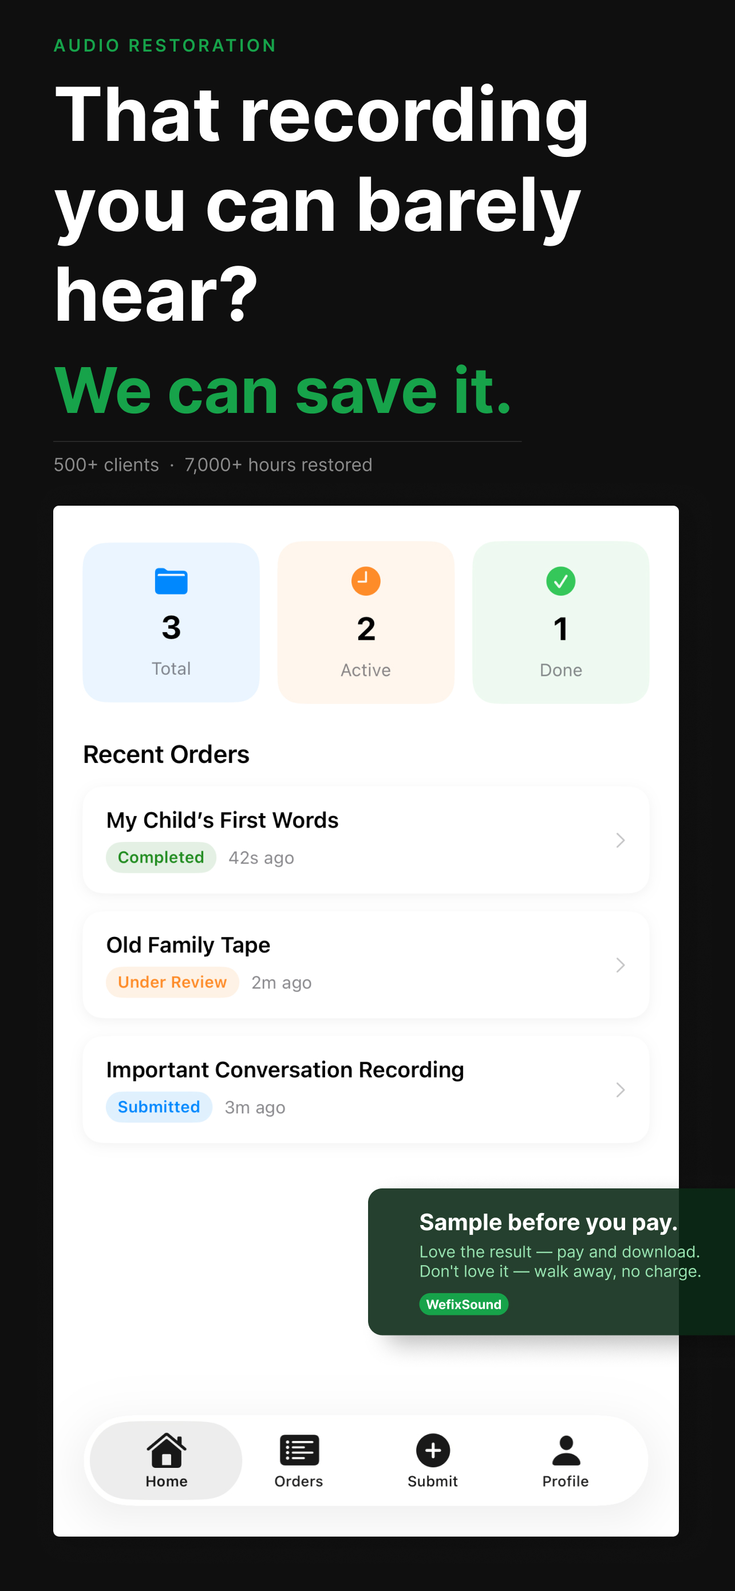Click the blue folder icon on Total card

pyautogui.click(x=171, y=581)
